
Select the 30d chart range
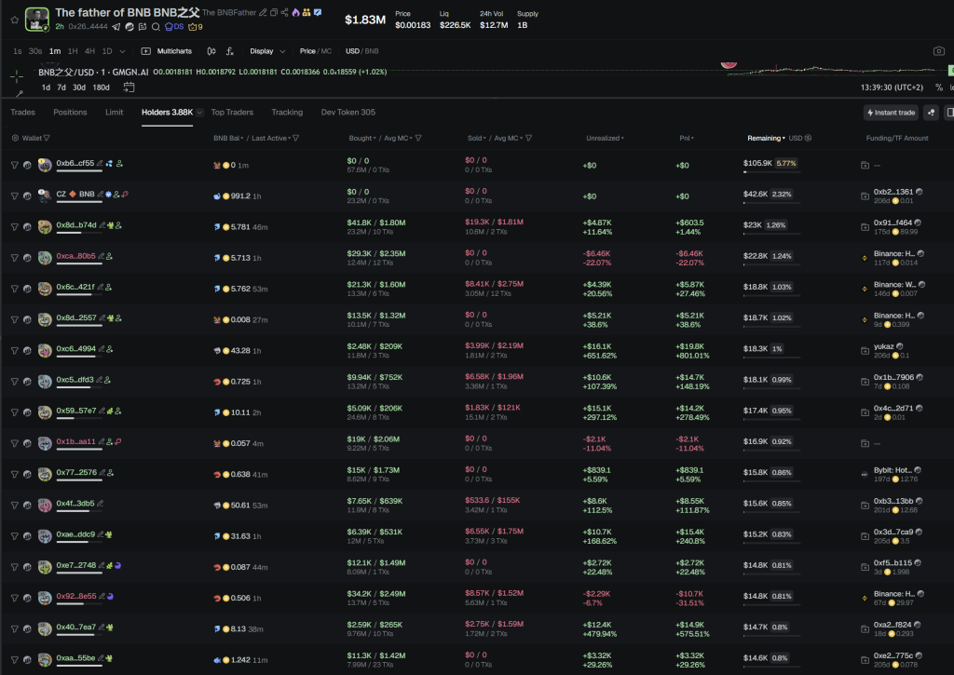(x=79, y=88)
